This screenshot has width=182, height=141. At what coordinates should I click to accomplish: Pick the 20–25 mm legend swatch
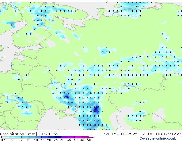pyautogui.click(x=51, y=137)
